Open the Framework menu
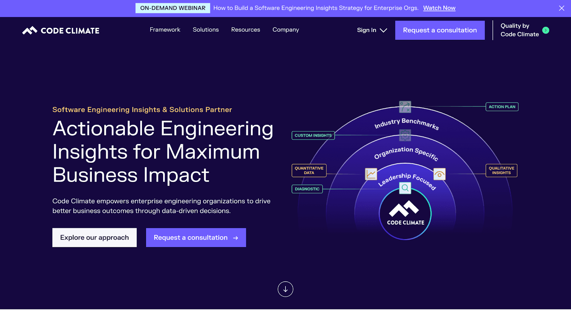Image resolution: width=571 pixels, height=323 pixels. 165,30
